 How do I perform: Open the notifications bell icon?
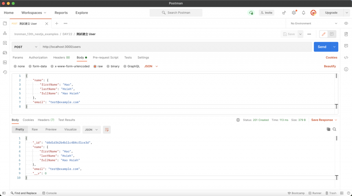[x=304, y=13]
